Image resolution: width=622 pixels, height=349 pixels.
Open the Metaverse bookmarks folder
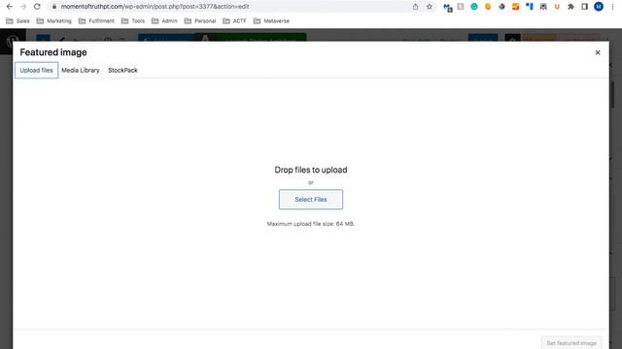pos(271,21)
